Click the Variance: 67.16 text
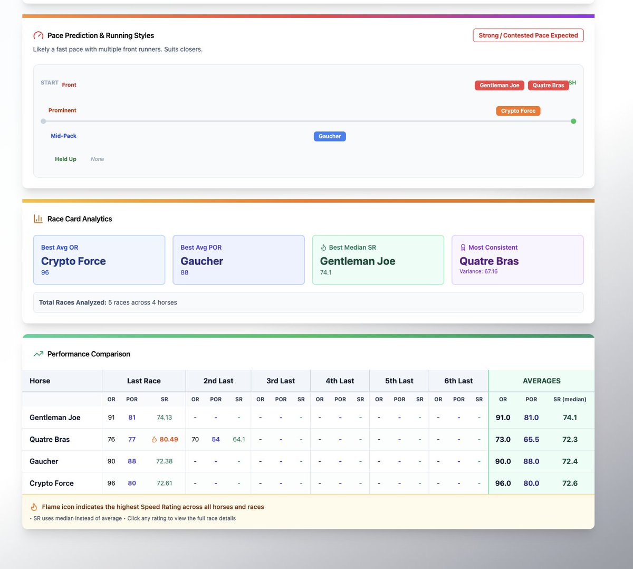The height and width of the screenshot is (569, 633). pos(478,271)
